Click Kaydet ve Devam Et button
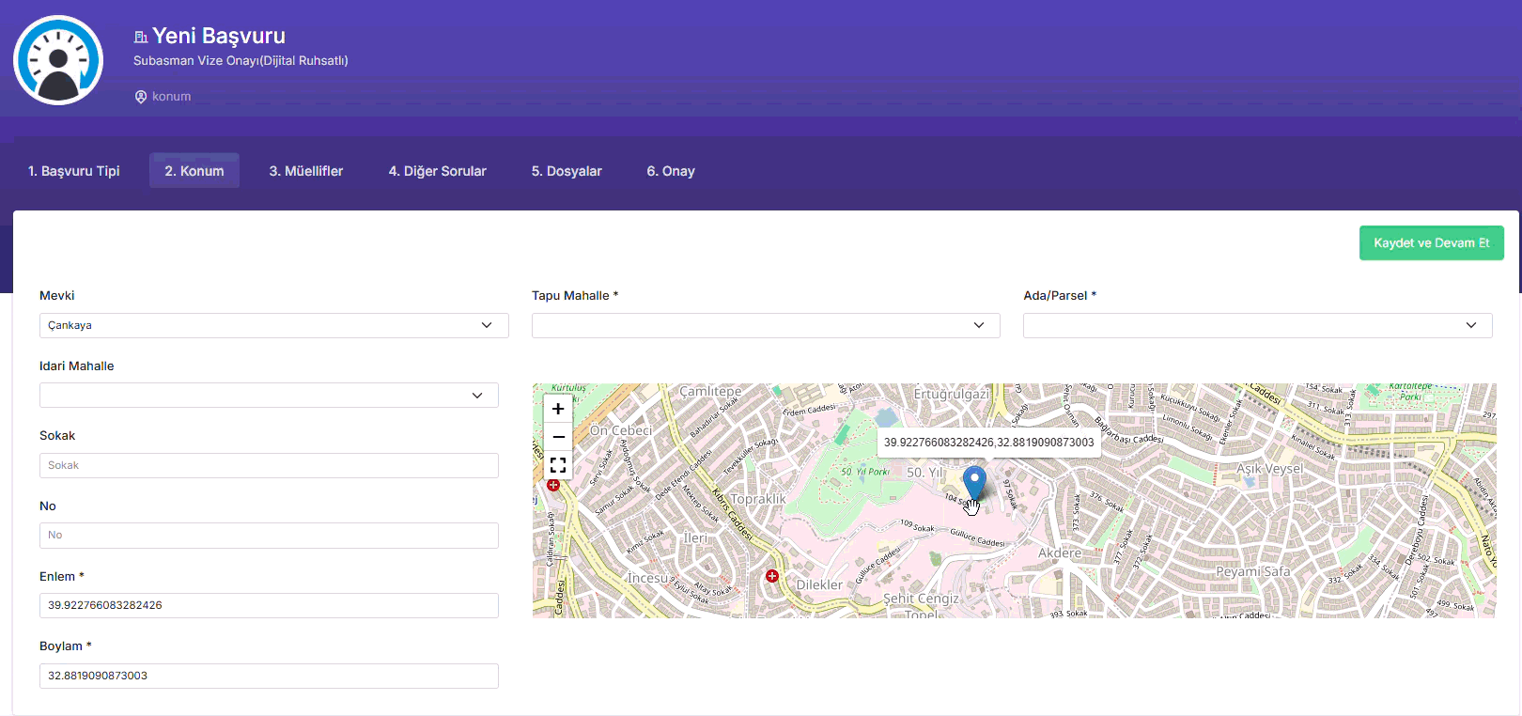 (1432, 242)
